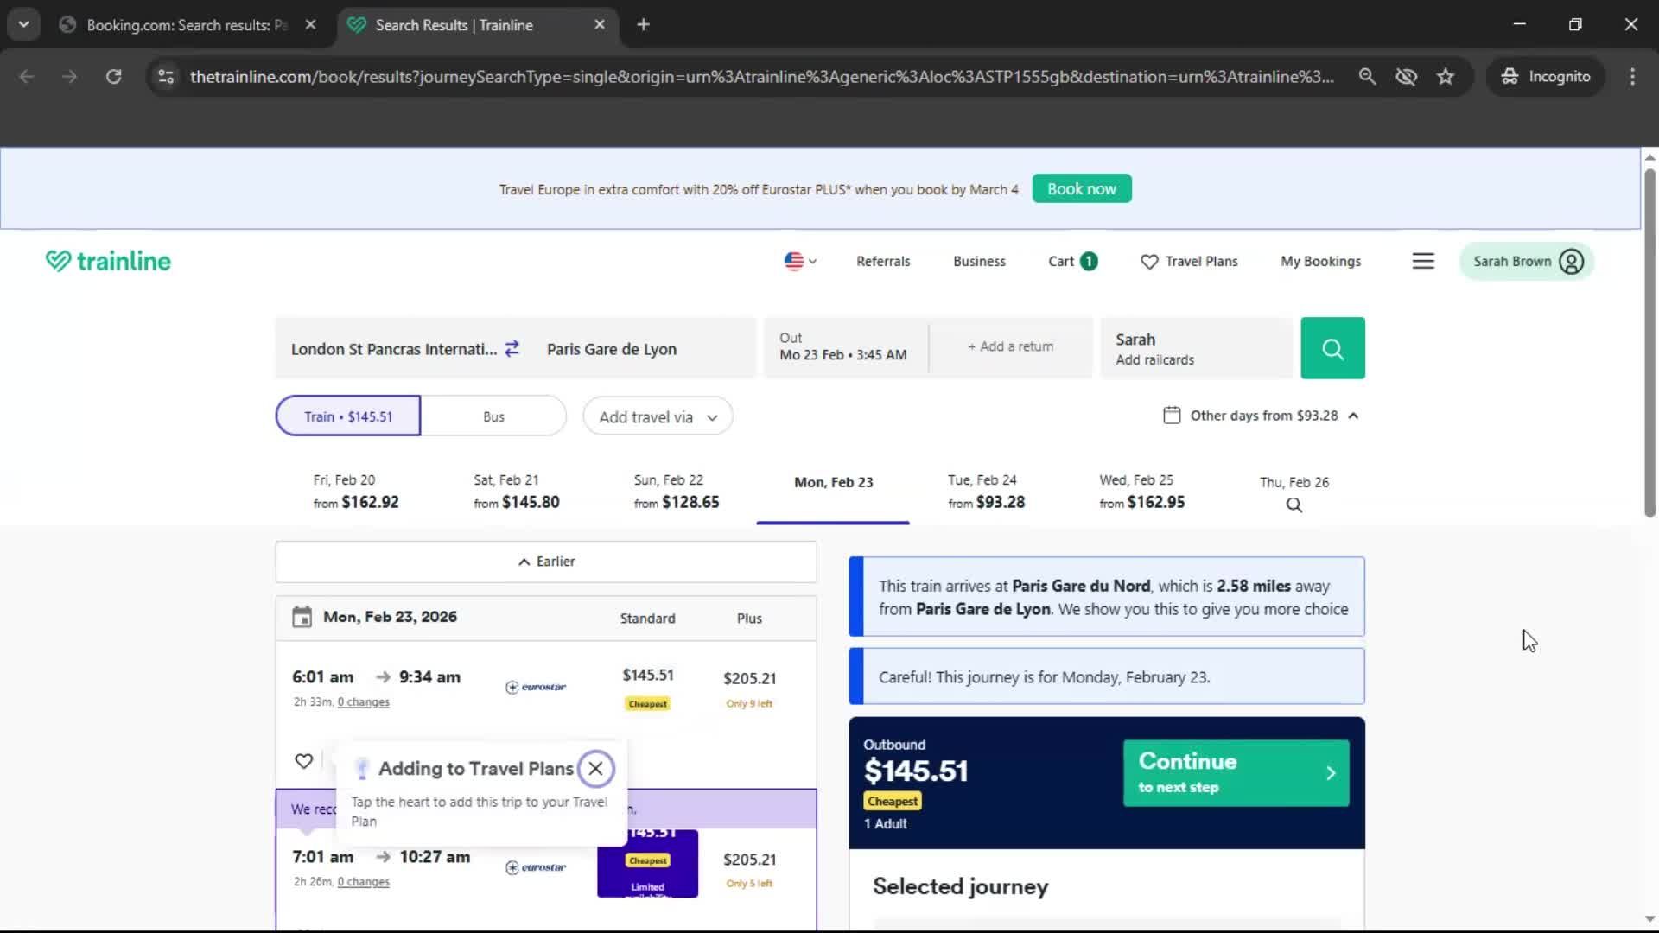
Task: Expand the Add travel via dropdown
Action: coord(658,417)
